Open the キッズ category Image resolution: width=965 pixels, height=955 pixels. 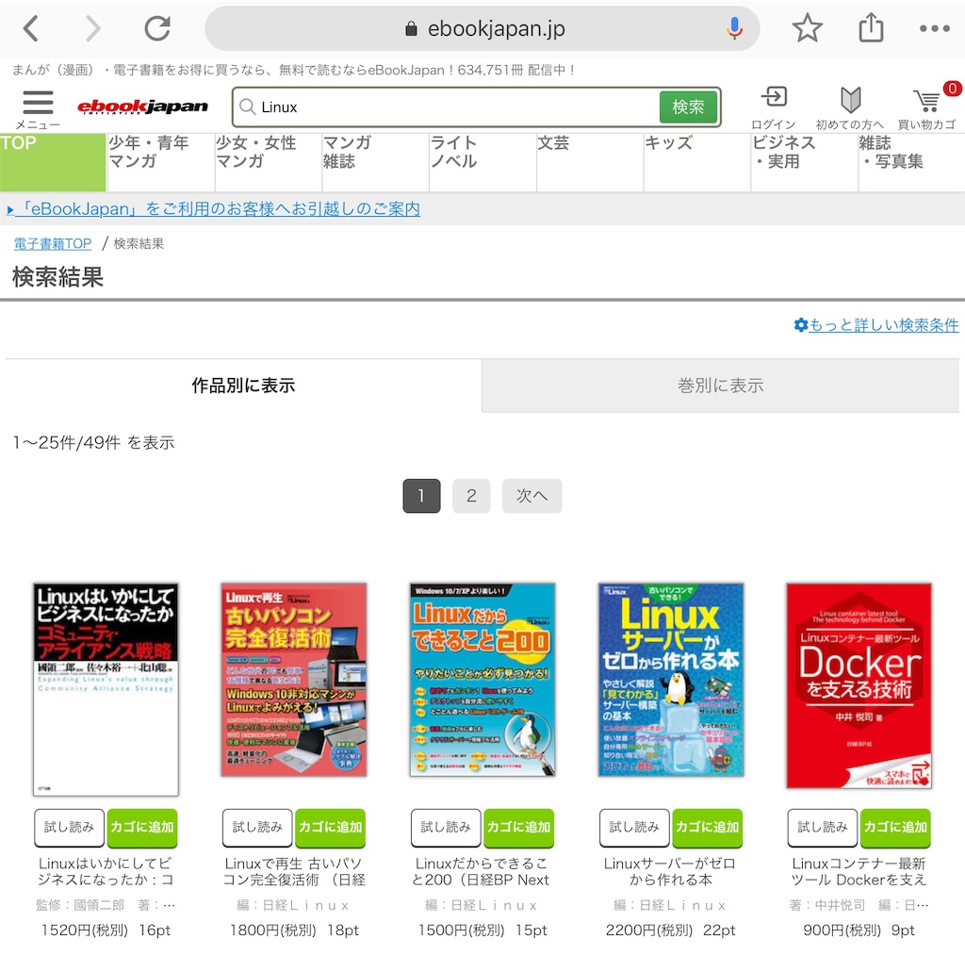point(696,162)
